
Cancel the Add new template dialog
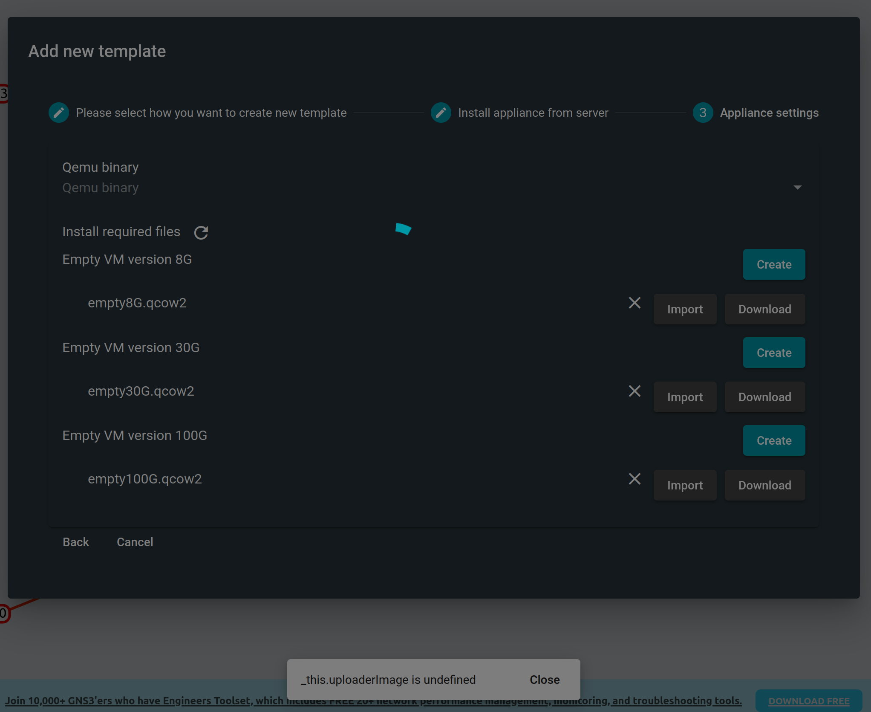point(135,541)
